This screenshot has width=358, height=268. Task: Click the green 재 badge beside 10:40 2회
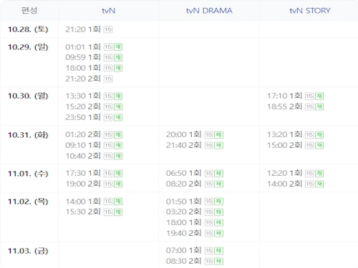pos(118,156)
